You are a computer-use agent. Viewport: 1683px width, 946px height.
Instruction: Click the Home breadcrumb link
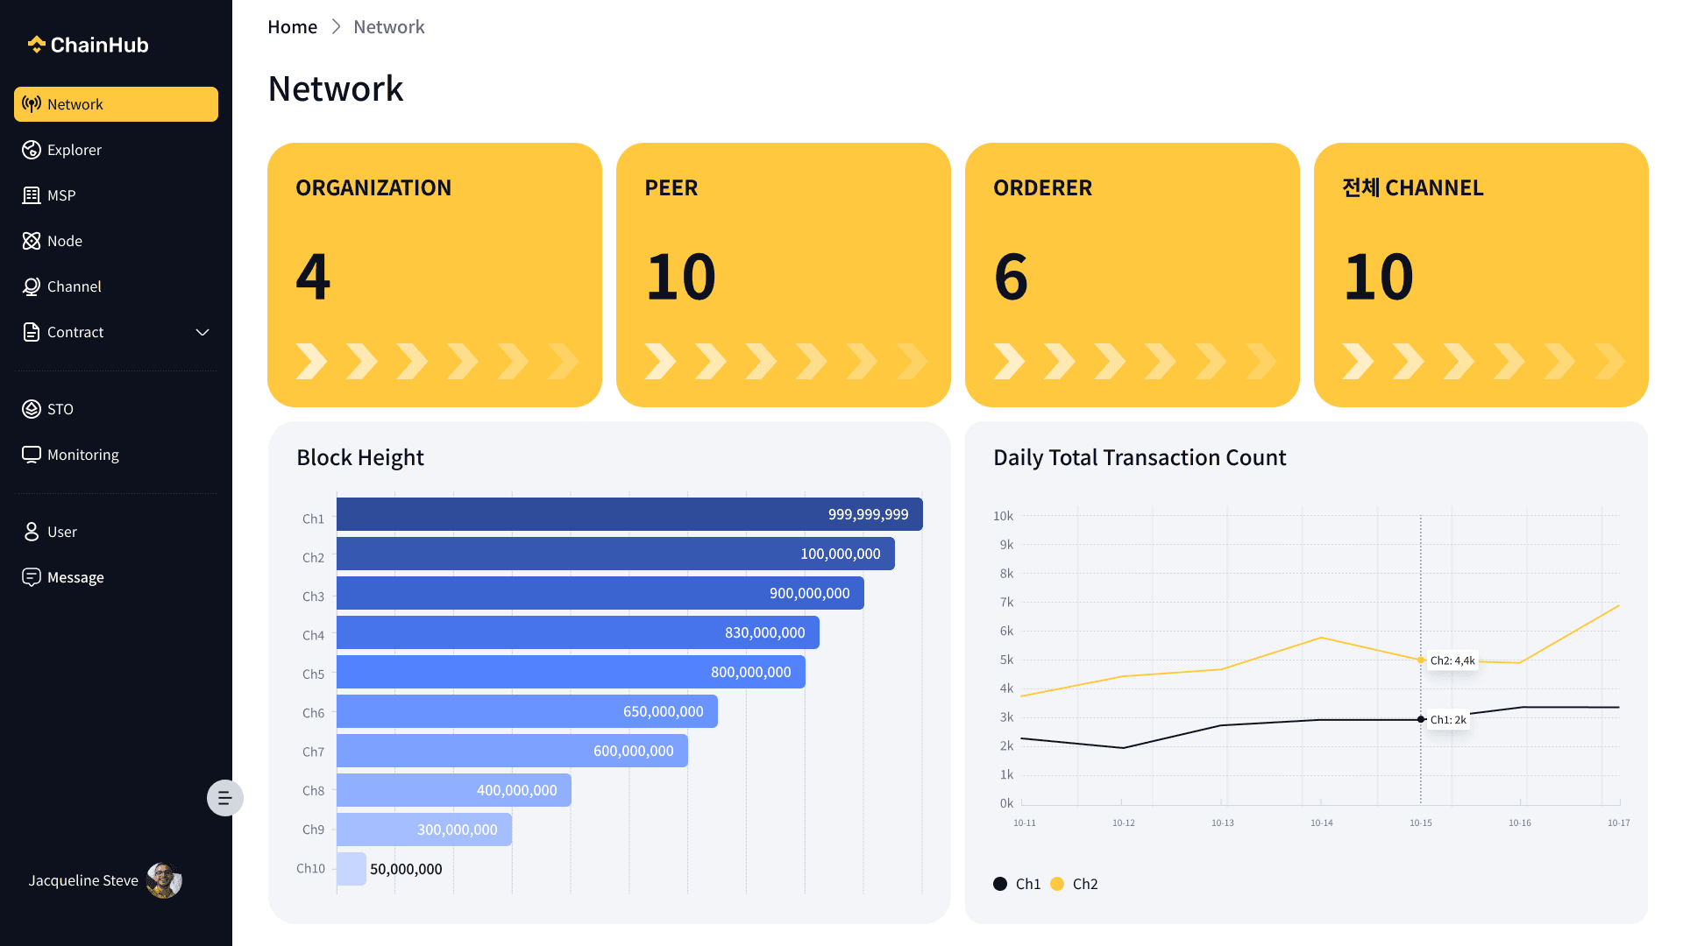coord(293,27)
